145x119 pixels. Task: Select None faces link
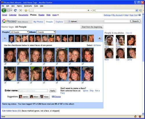pos(98,45)
